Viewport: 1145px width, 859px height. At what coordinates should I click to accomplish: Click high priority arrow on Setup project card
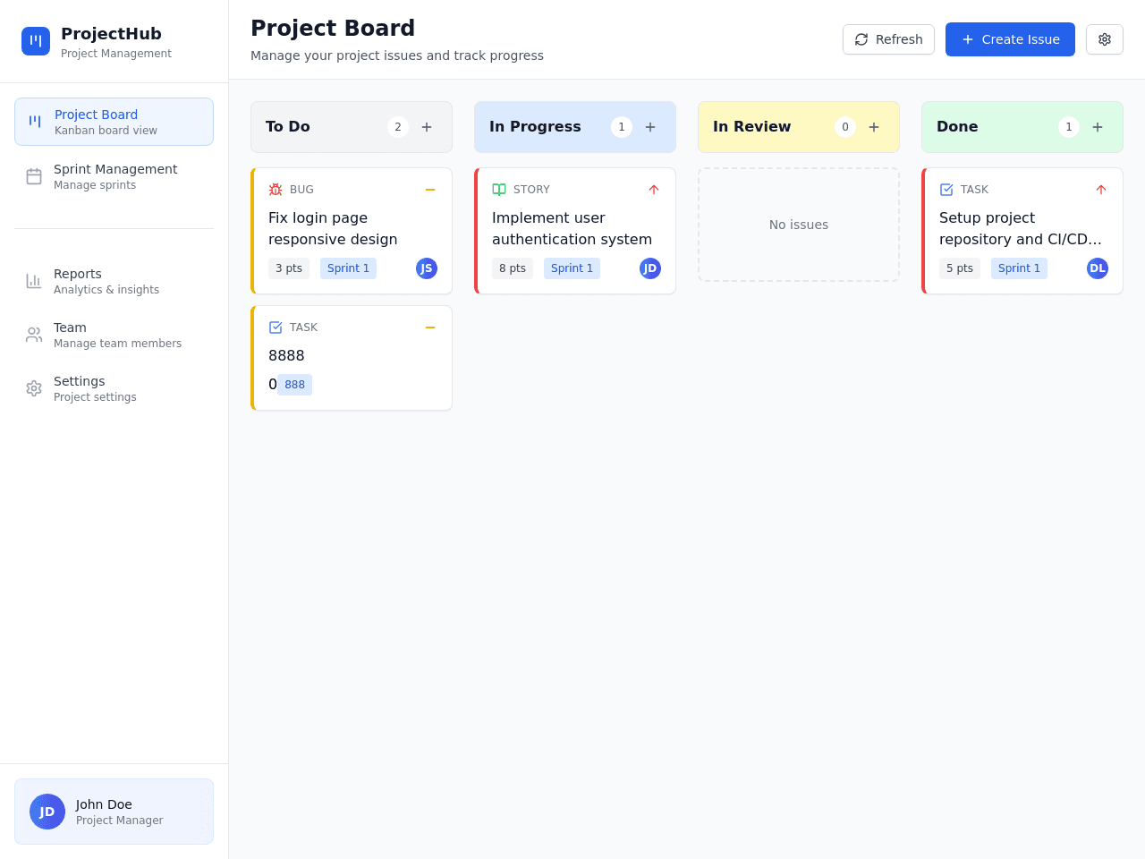pyautogui.click(x=1101, y=190)
